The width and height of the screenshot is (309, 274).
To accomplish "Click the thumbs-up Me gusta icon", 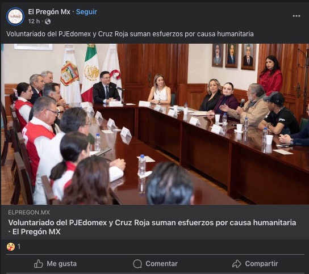I will click(x=39, y=264).
